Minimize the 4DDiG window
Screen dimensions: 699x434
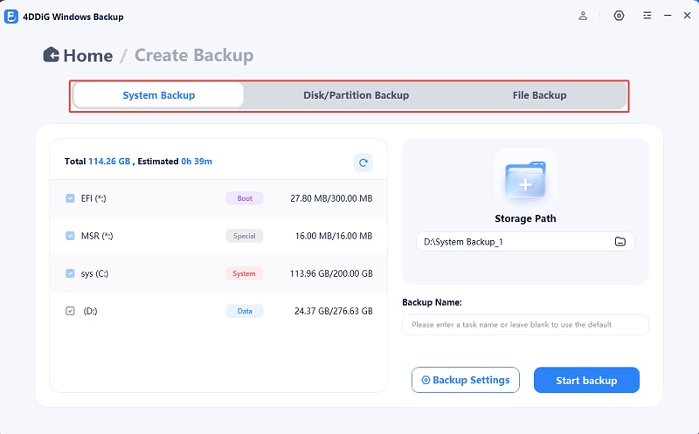(668, 16)
